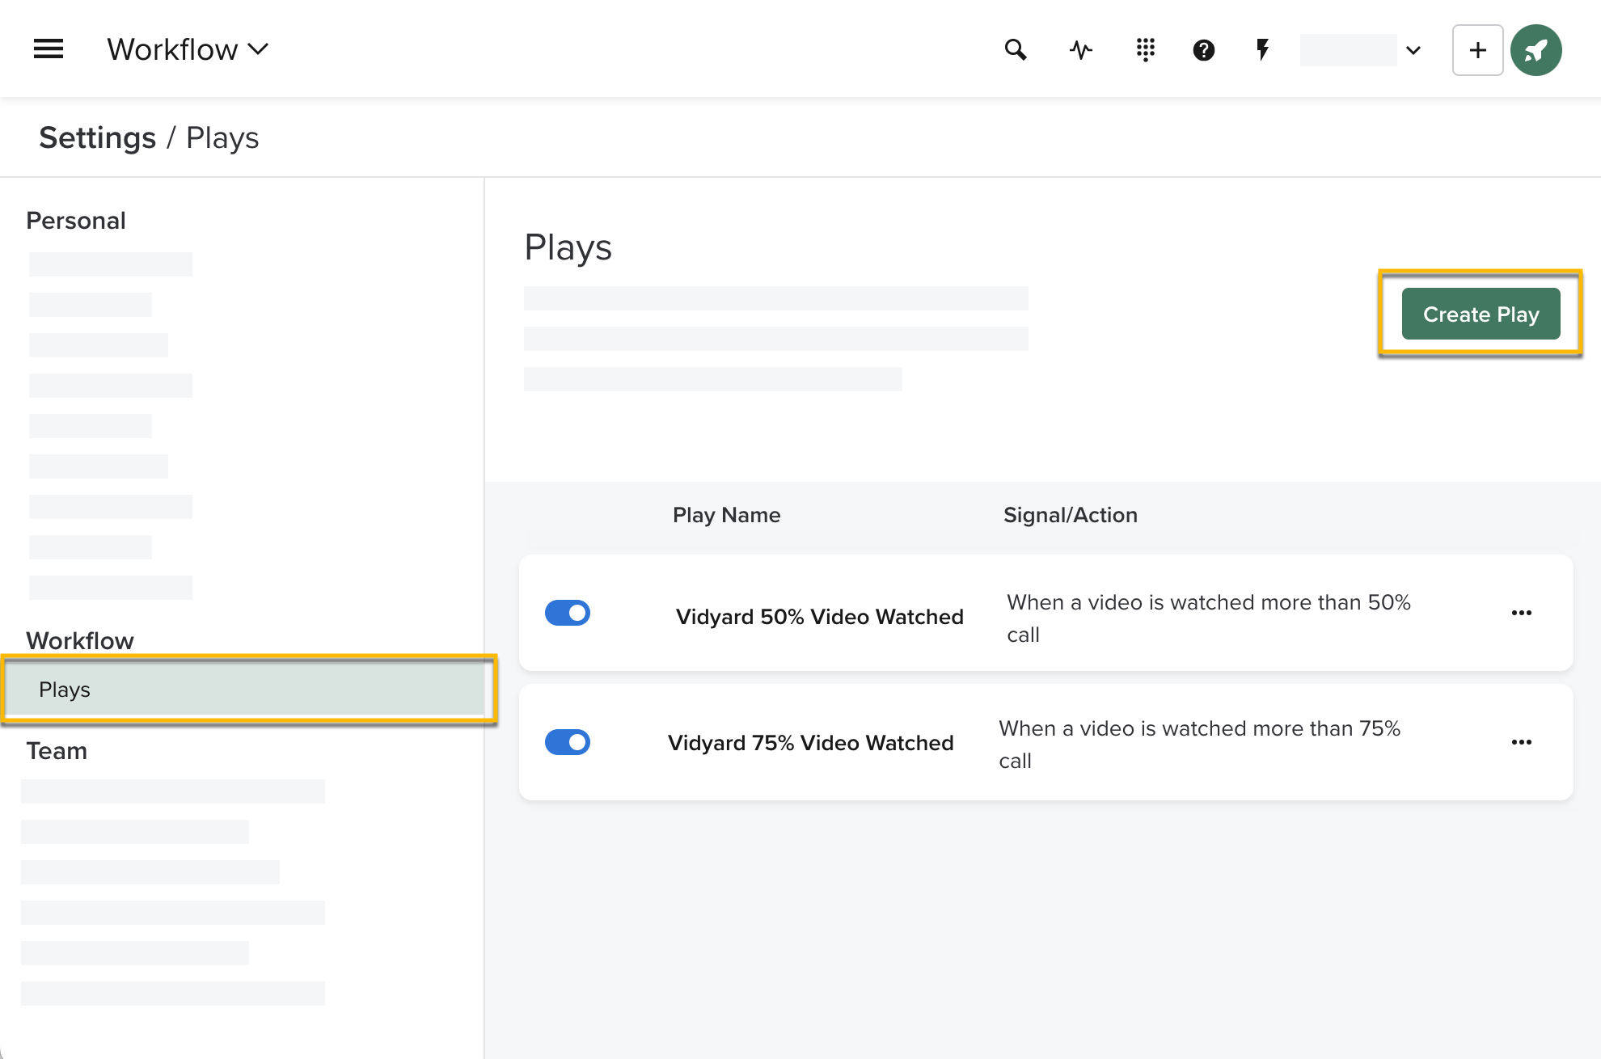Open the dialer keypad icon

tap(1145, 49)
